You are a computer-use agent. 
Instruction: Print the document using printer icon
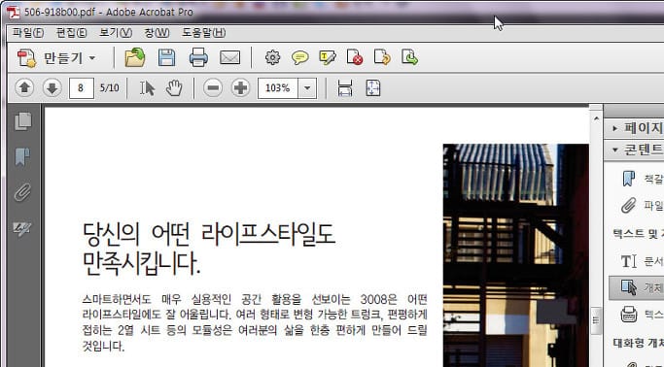198,57
